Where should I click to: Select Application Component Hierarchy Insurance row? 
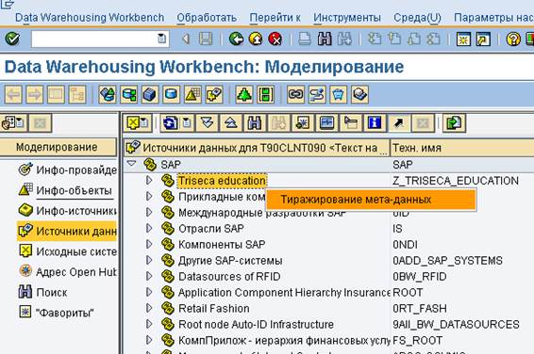pyautogui.click(x=284, y=293)
